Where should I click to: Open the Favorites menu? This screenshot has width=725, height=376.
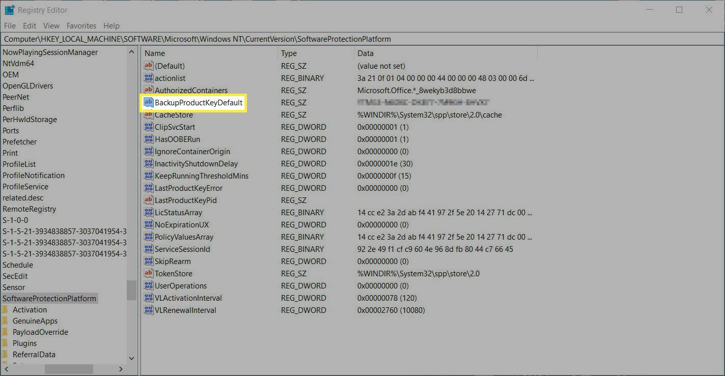[81, 25]
